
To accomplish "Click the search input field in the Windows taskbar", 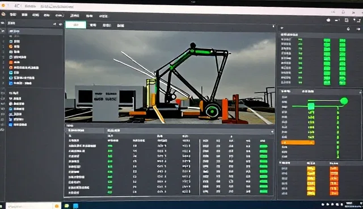I will 29,206.
